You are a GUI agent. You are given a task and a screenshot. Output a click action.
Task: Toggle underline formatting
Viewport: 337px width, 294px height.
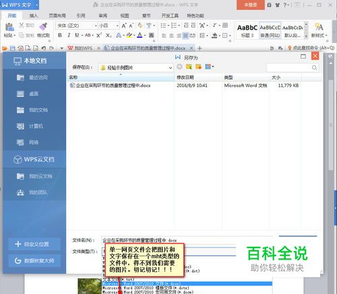pos(77,35)
